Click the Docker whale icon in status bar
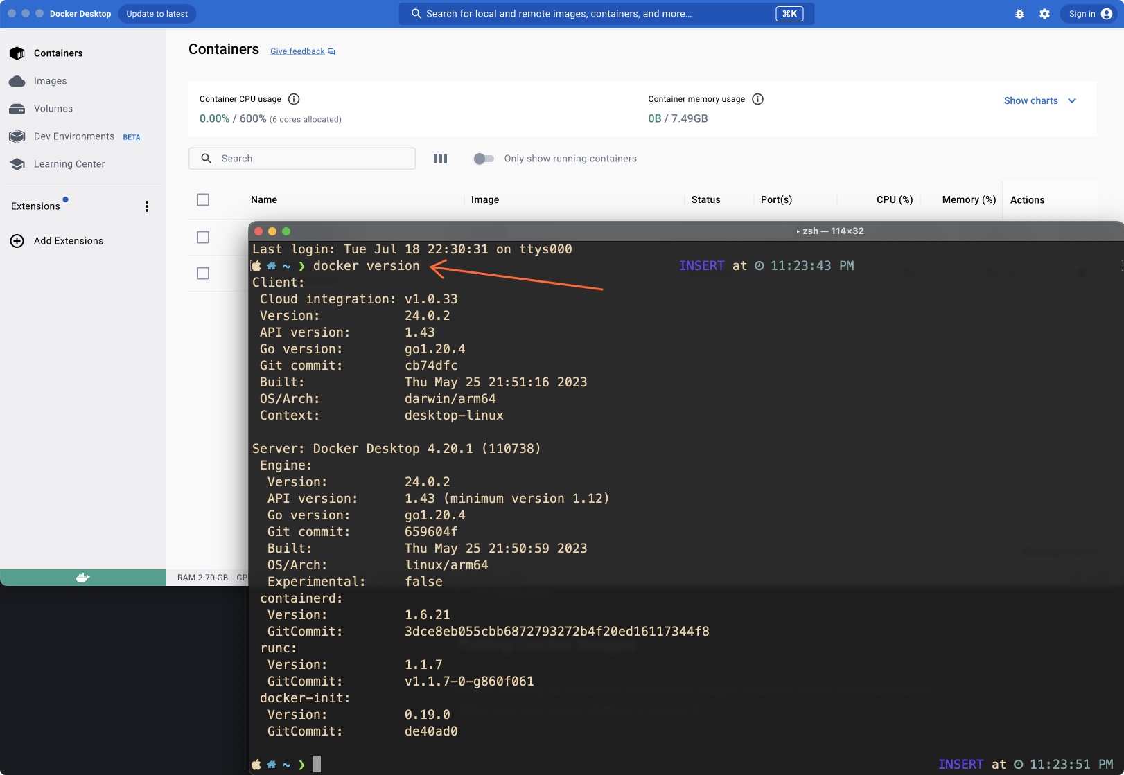The height and width of the screenshot is (775, 1124). pyautogui.click(x=83, y=578)
